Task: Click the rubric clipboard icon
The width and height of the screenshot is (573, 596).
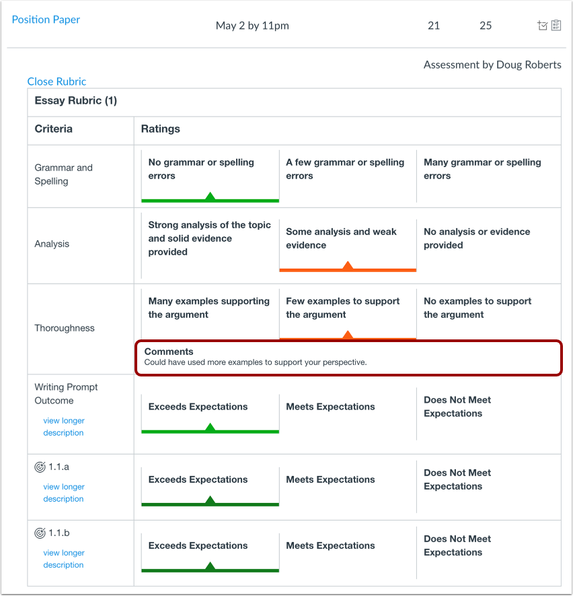Action: pos(556,25)
